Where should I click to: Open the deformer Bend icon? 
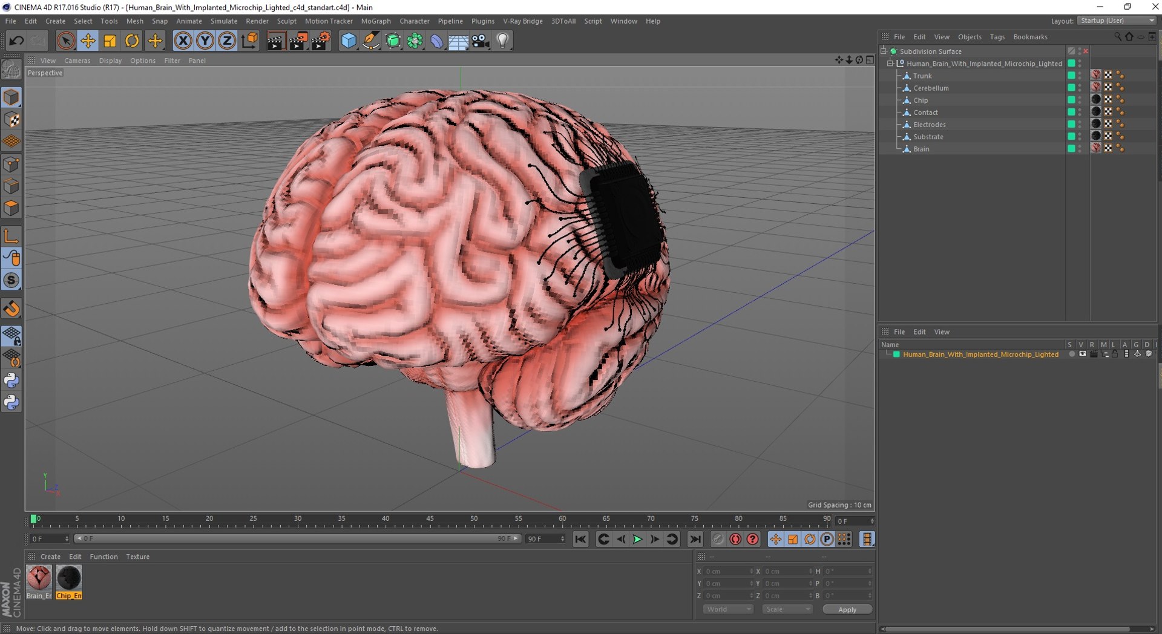point(436,41)
